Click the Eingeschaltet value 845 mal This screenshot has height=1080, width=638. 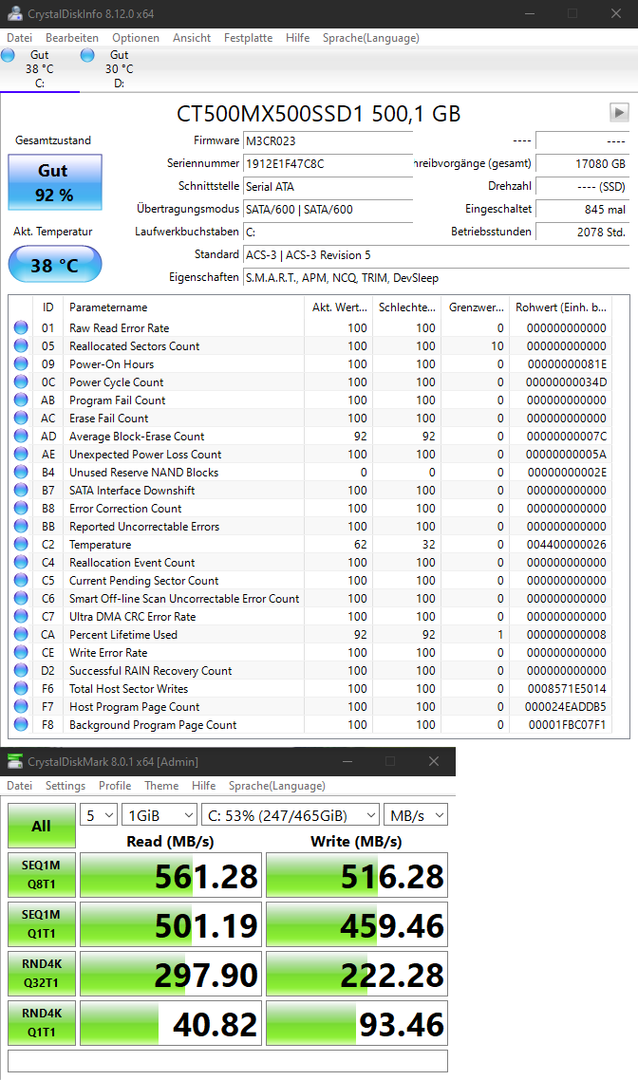(x=582, y=210)
